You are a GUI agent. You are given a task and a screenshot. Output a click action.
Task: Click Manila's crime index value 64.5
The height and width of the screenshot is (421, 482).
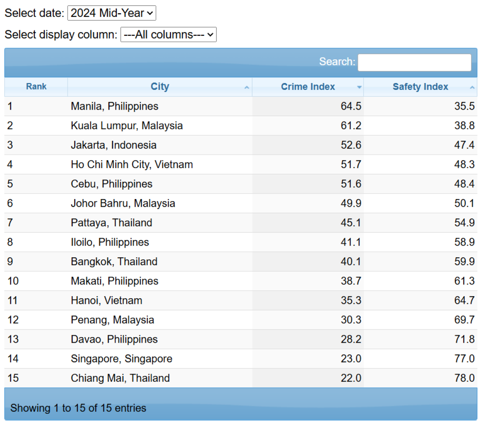pos(351,106)
